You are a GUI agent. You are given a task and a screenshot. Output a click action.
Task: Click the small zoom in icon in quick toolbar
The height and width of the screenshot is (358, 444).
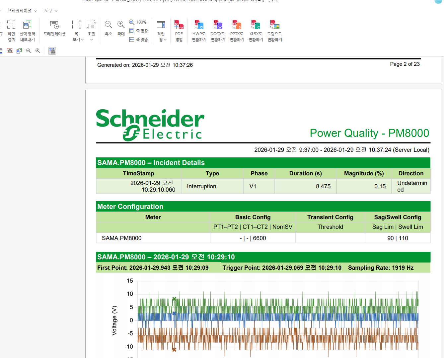[x=38, y=51]
